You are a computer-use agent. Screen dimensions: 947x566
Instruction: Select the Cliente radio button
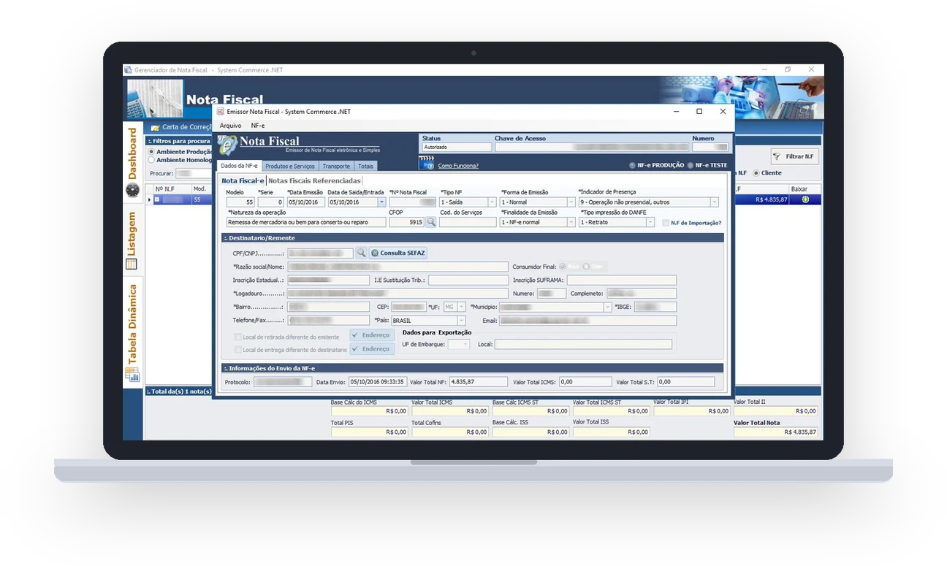(756, 173)
